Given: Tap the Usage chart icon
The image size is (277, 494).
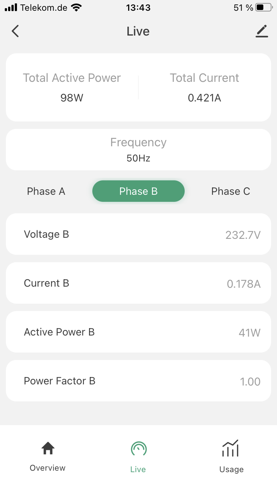Looking at the screenshot, I should click(230, 448).
